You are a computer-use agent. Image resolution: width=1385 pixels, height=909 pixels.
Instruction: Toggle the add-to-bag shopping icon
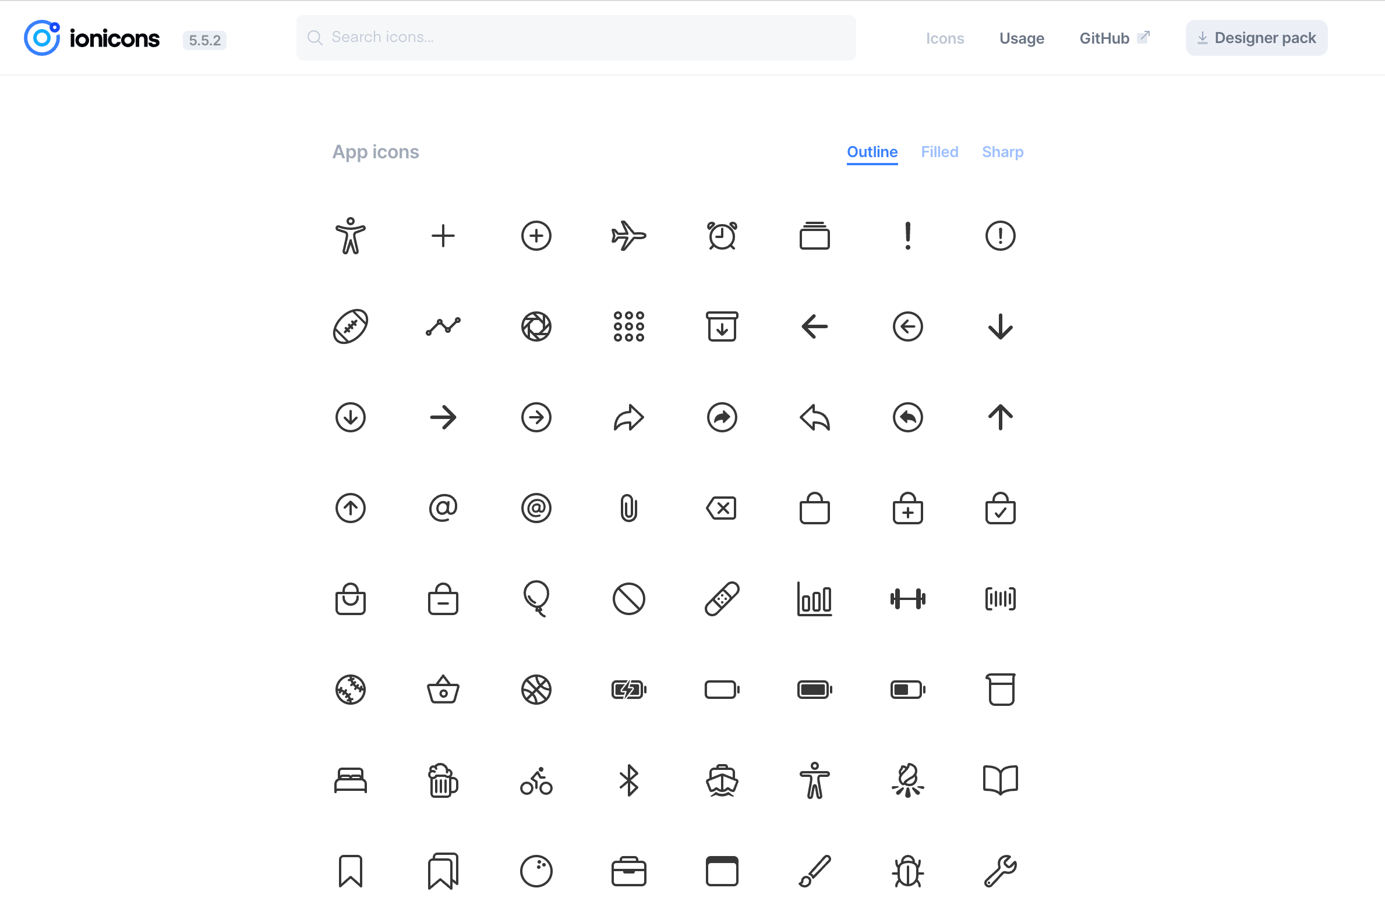click(907, 507)
